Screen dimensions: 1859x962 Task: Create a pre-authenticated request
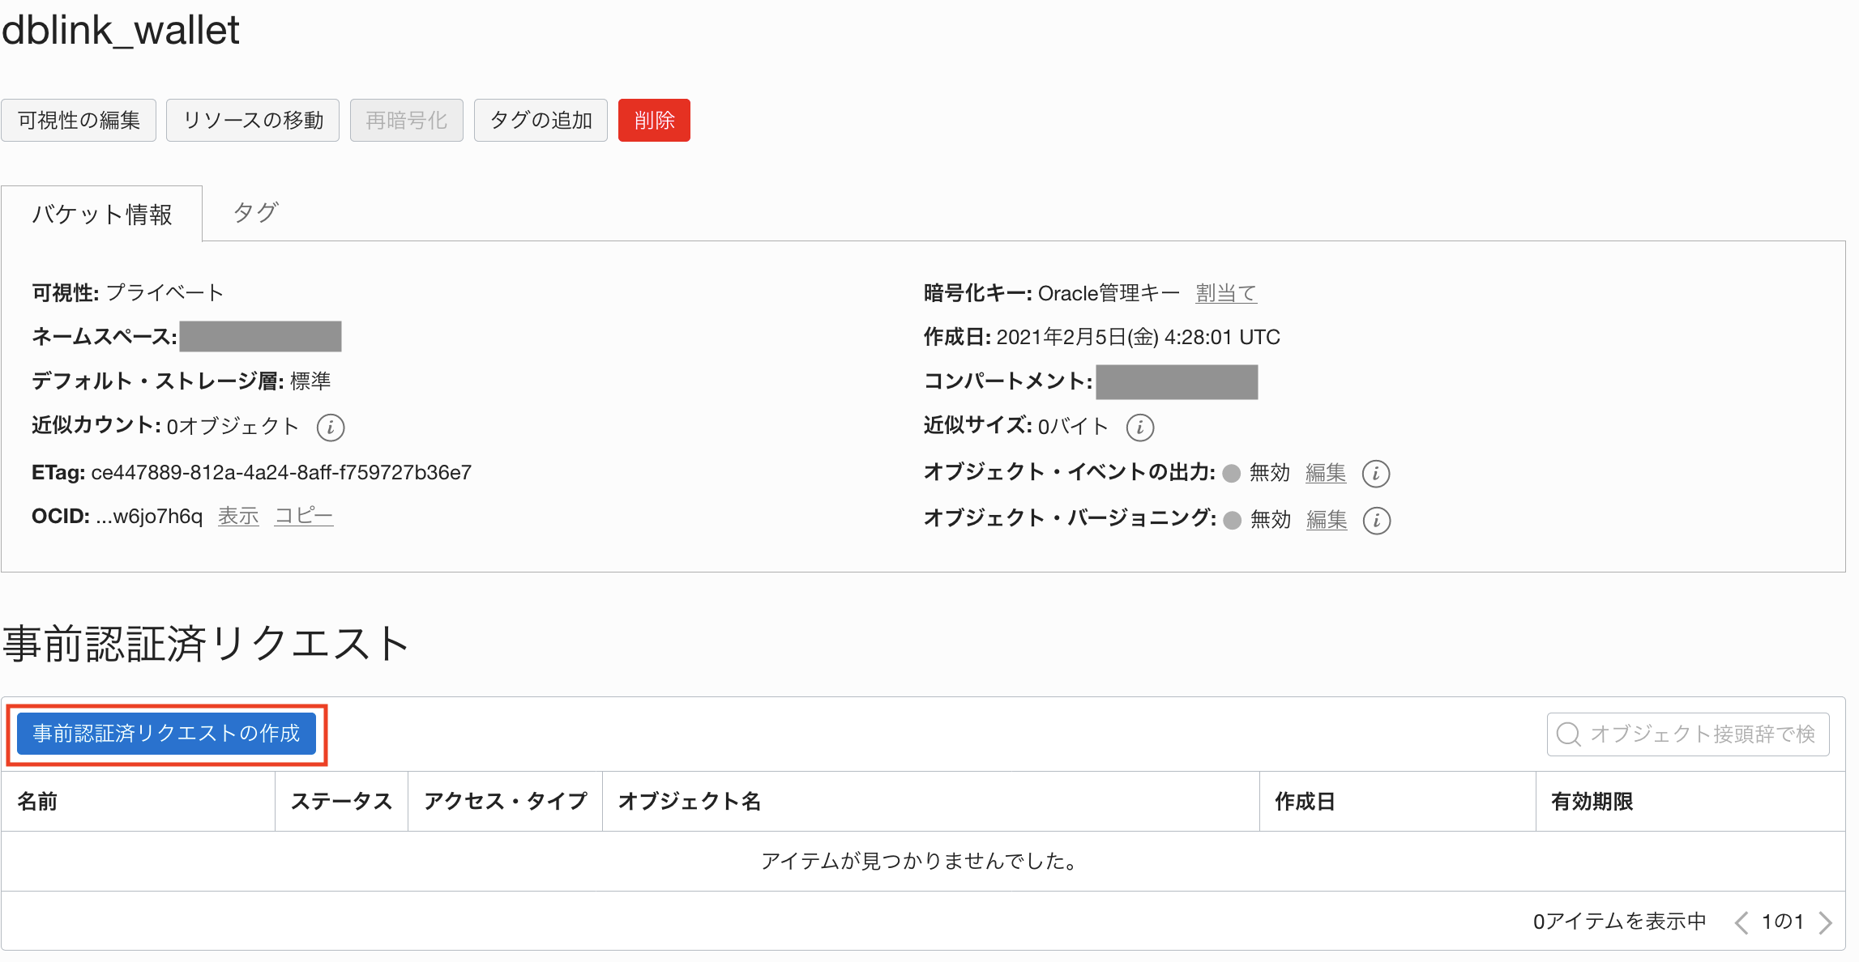click(166, 734)
